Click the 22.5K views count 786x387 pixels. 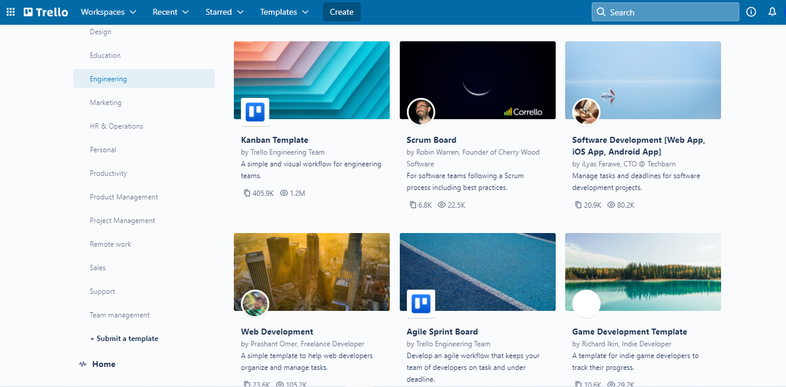point(456,205)
